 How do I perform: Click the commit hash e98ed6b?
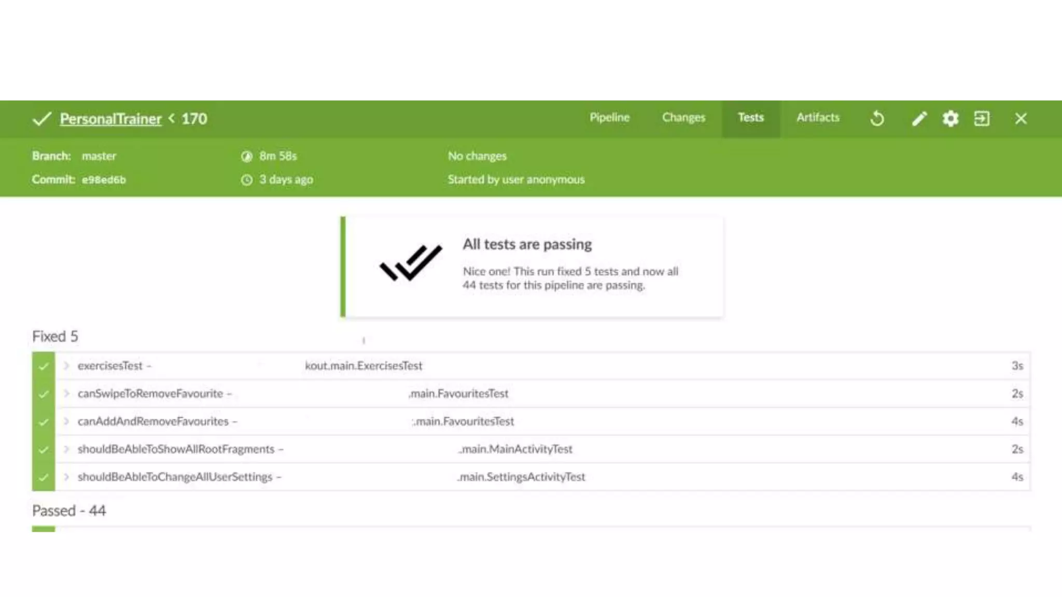point(104,180)
